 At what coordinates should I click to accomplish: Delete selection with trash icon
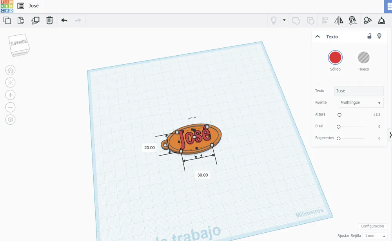click(49, 20)
